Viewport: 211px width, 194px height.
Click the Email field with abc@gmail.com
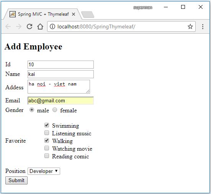tap(61, 100)
